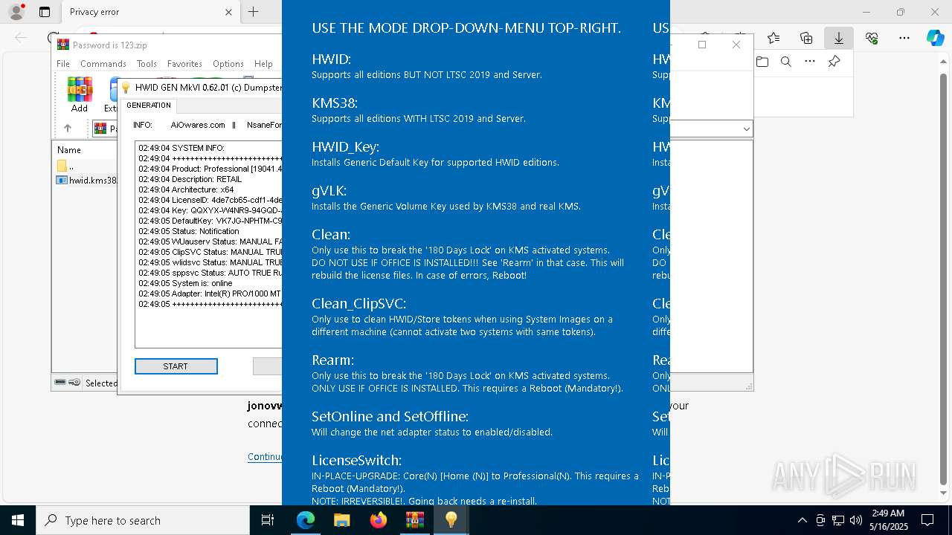952x535 pixels.
Task: Open File Explorer from the taskbar
Action: pyautogui.click(x=341, y=520)
